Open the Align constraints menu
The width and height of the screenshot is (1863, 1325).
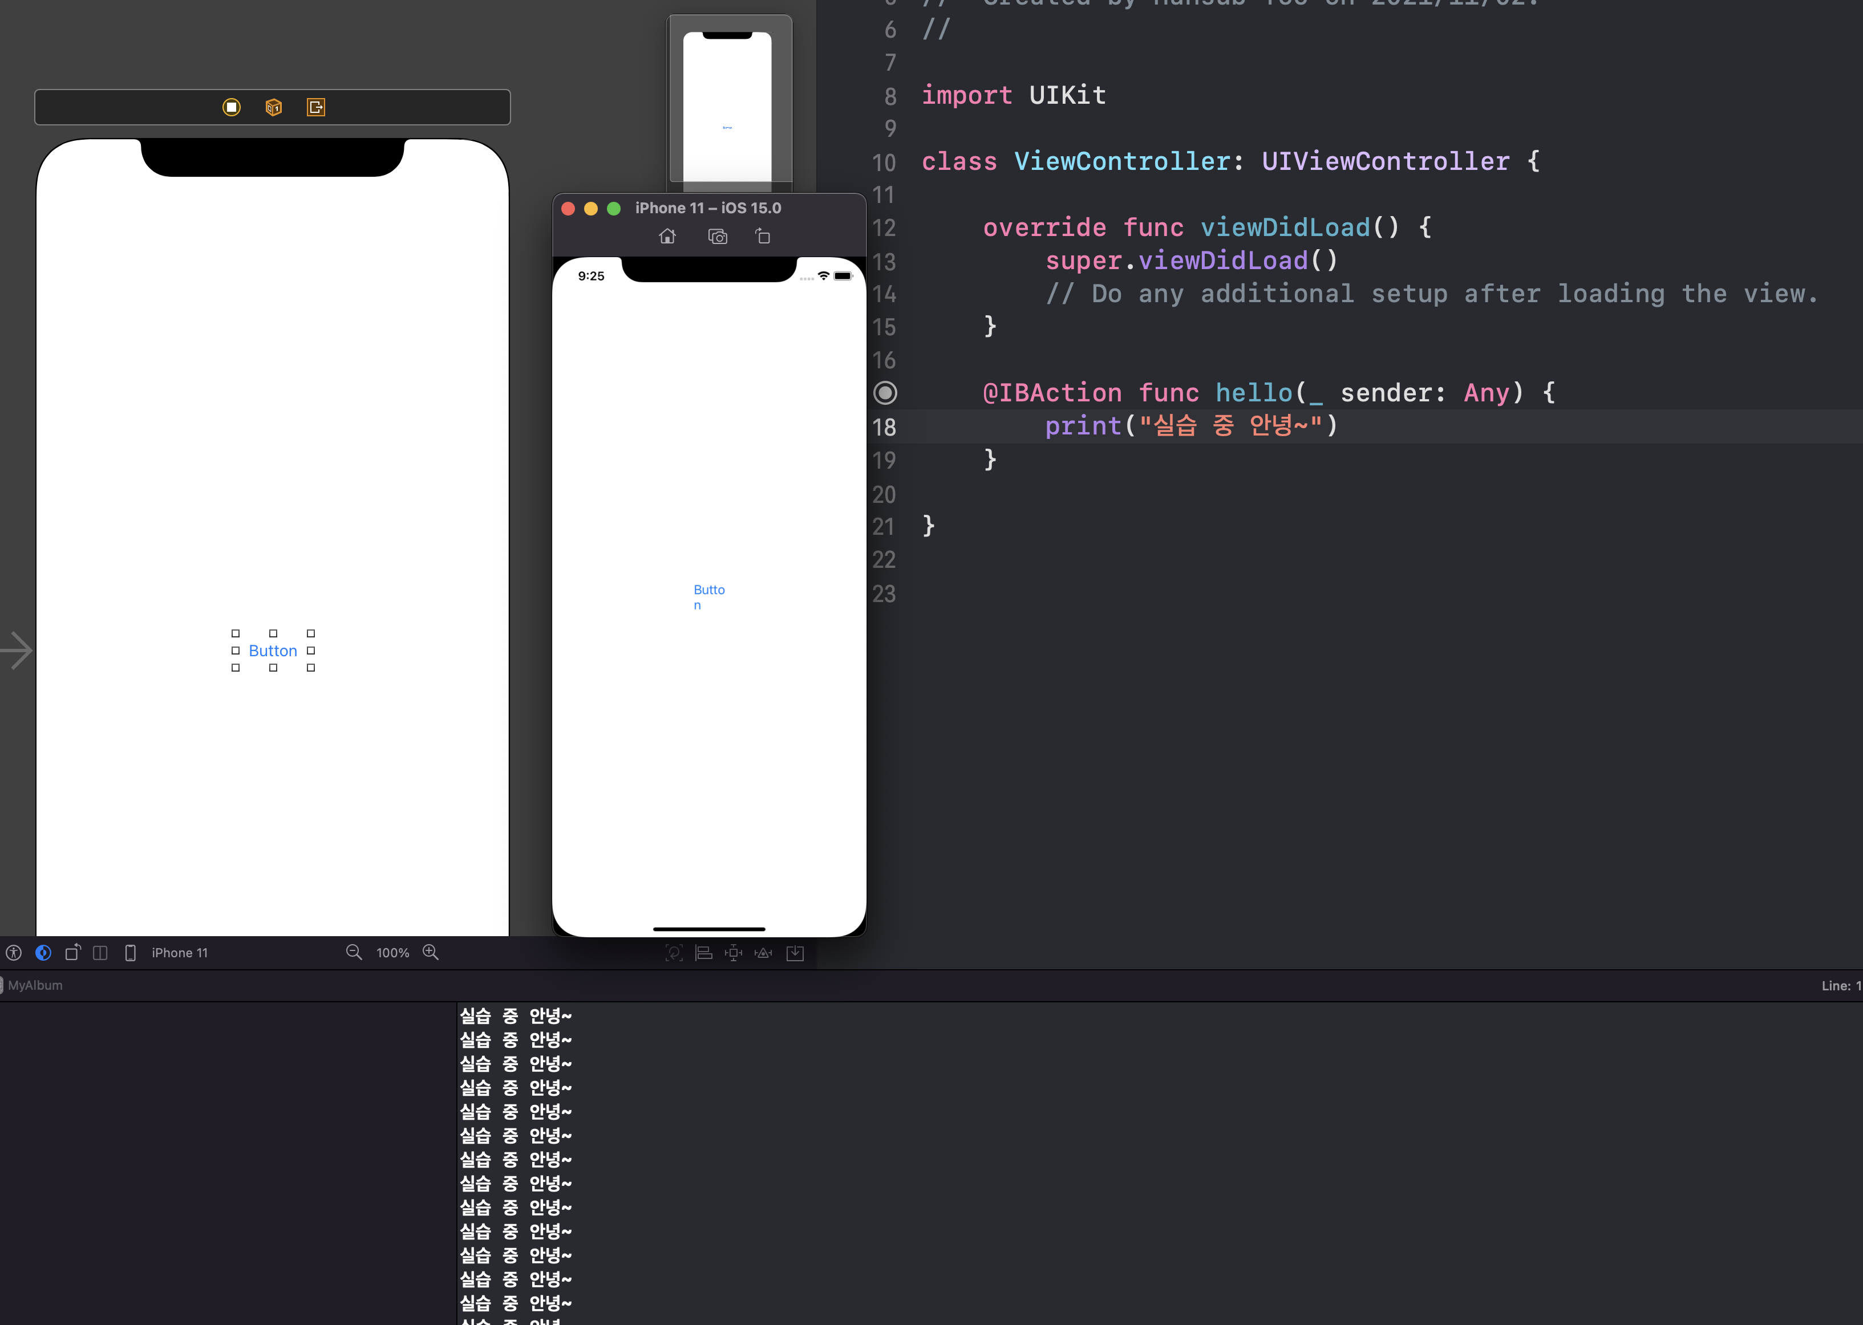704,952
